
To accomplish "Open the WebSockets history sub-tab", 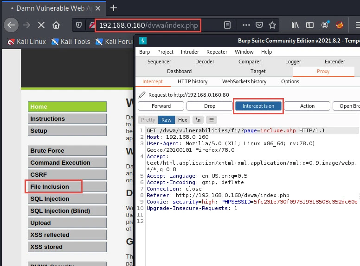I will point(244,81).
